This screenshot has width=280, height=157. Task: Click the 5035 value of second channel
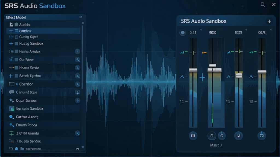(213, 33)
